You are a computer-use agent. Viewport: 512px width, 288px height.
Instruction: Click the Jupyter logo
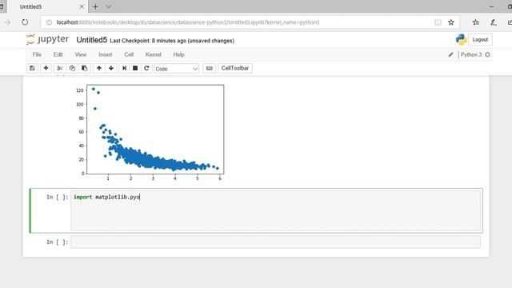(x=48, y=39)
